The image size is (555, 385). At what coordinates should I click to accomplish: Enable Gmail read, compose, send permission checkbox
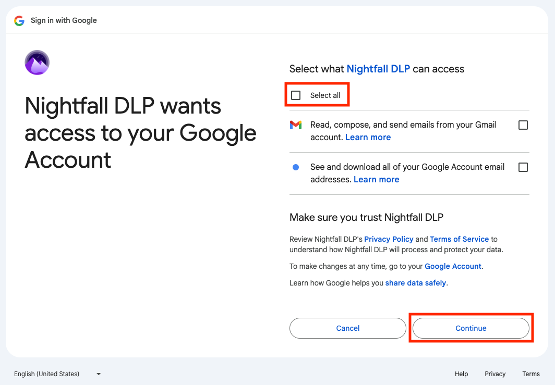pyautogui.click(x=523, y=125)
